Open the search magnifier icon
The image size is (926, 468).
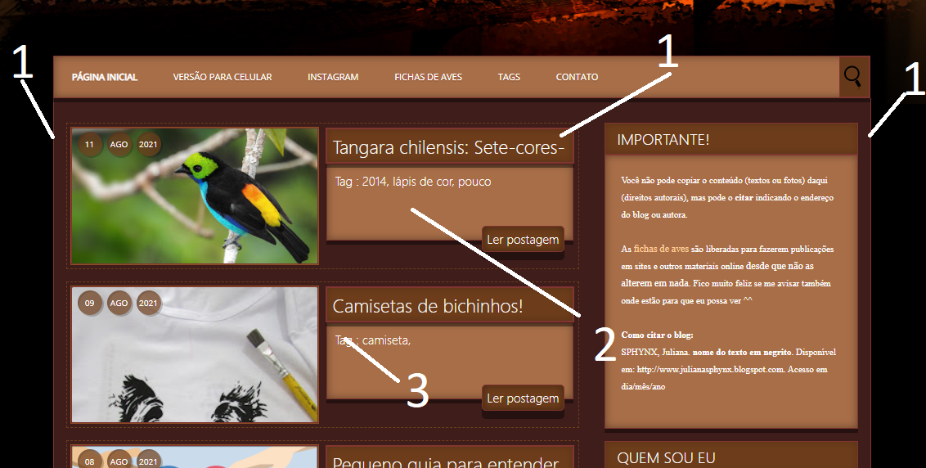tap(853, 77)
